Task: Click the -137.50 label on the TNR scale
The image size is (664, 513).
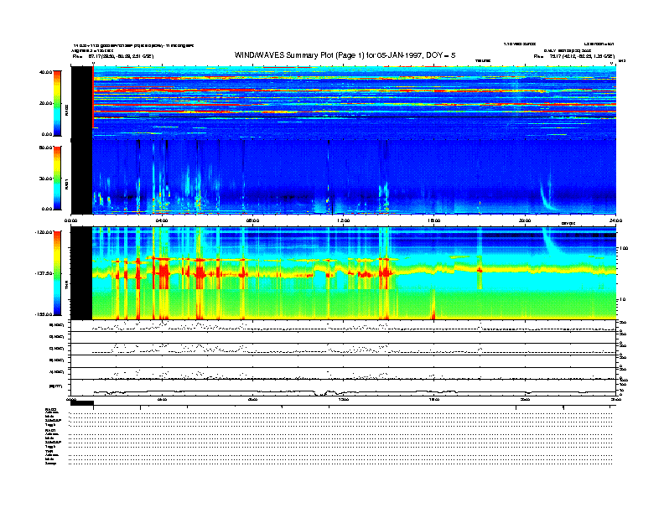Action: tap(44, 273)
